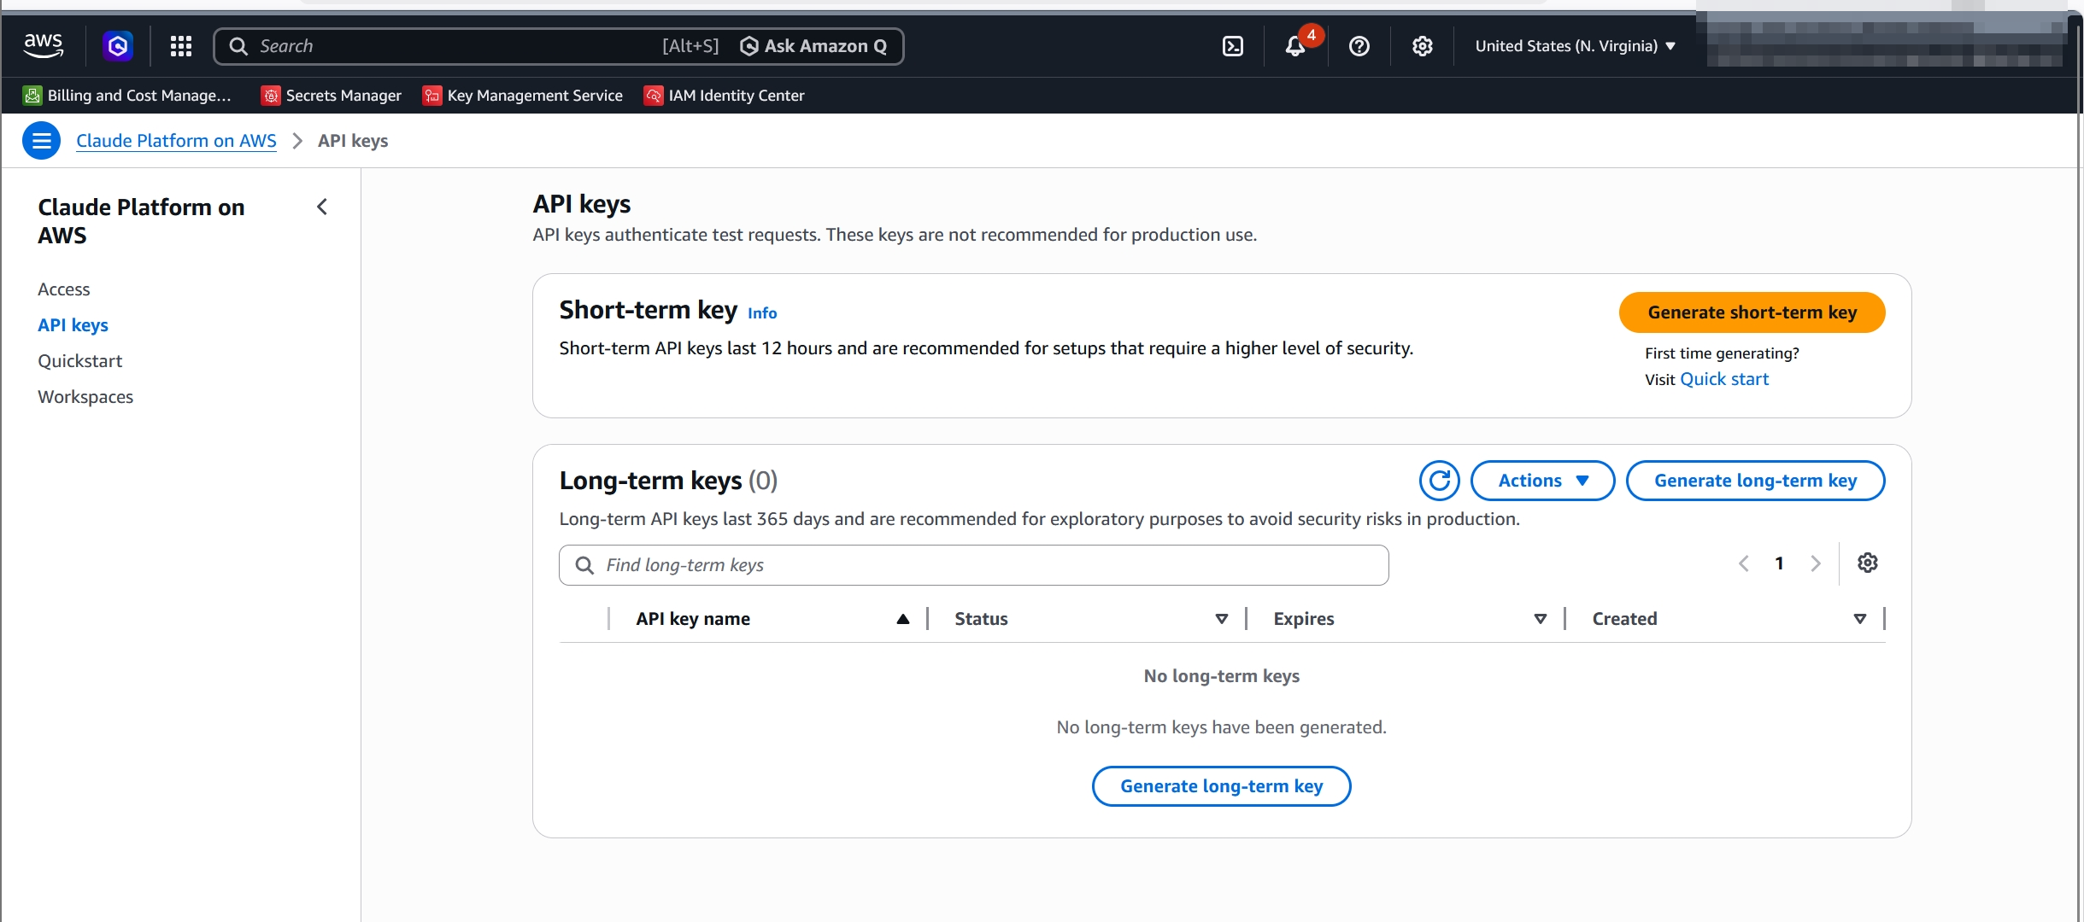Click Ask Amazon Q button
This screenshot has height=922, width=2084.
click(x=813, y=46)
